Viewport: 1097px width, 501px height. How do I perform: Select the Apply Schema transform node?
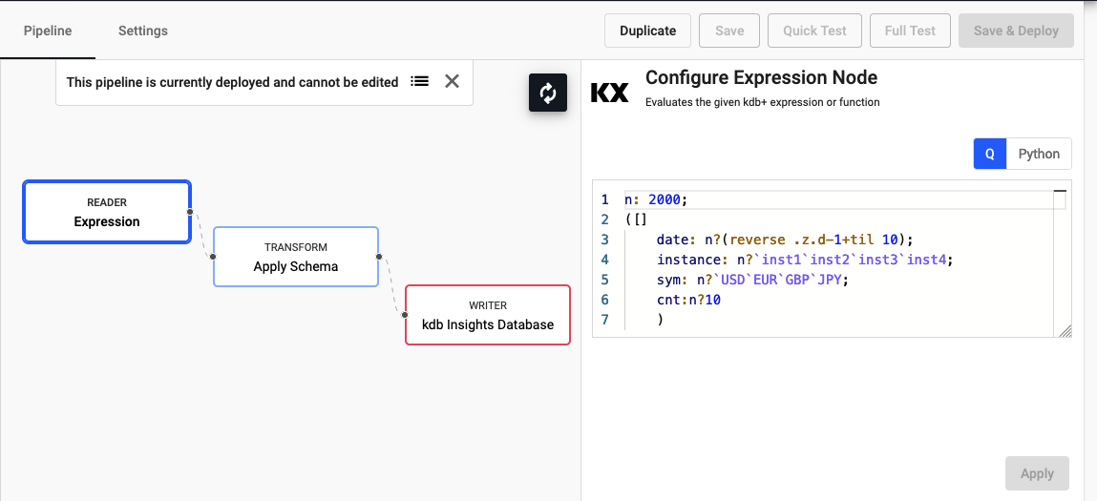pyautogui.click(x=295, y=257)
